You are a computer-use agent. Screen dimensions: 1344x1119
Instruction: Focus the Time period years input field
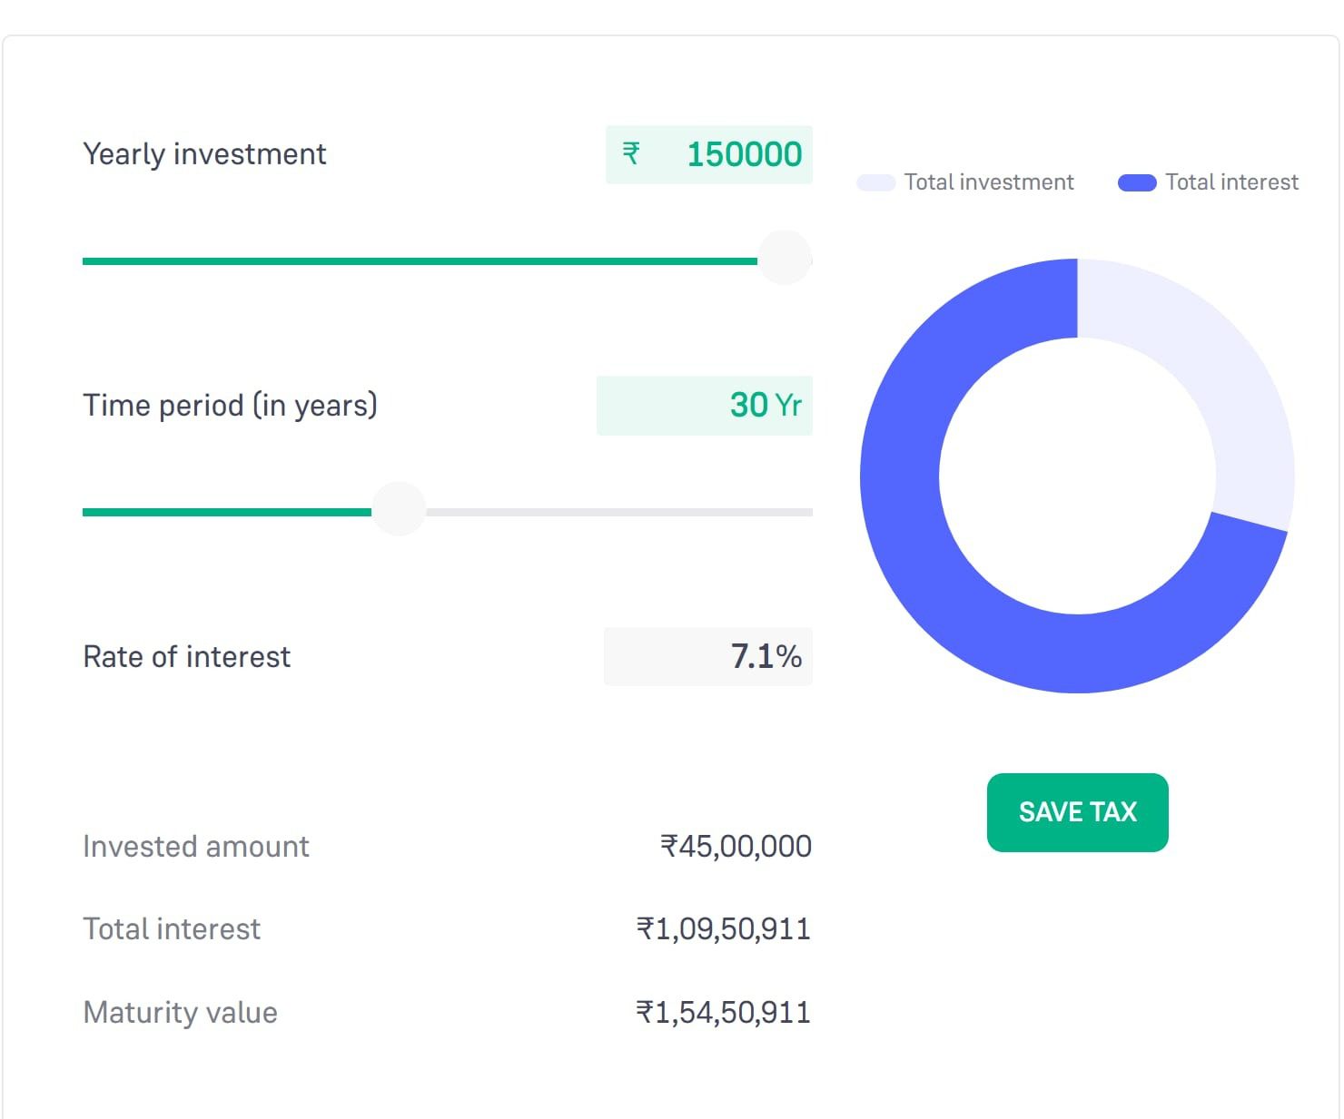(x=705, y=406)
